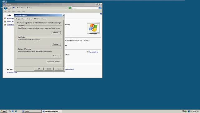Open Startup and Recovery Settings button

point(56,56)
